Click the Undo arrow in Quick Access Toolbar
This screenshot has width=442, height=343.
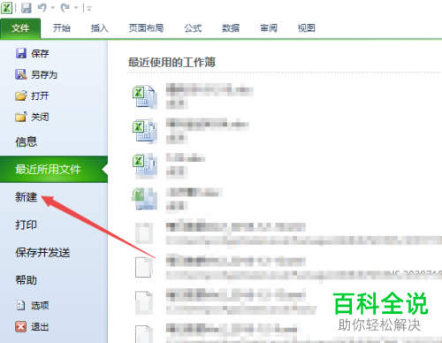pos(42,8)
